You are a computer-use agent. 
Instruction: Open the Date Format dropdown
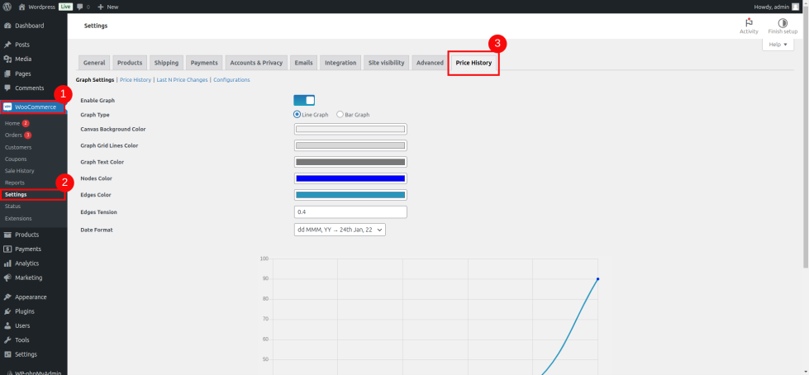click(340, 230)
